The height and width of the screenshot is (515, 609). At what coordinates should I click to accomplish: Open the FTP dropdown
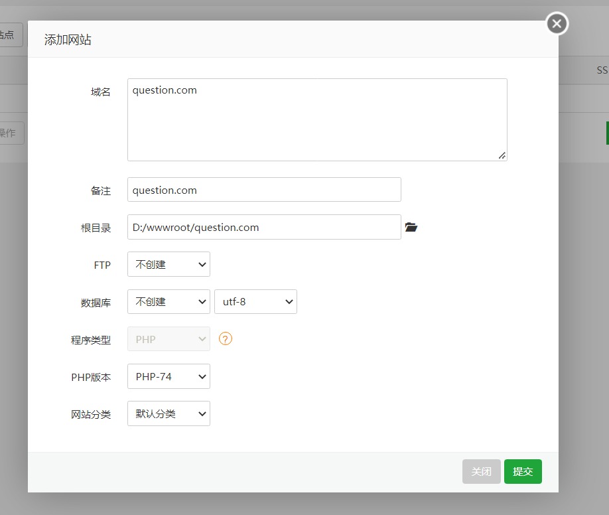point(169,264)
